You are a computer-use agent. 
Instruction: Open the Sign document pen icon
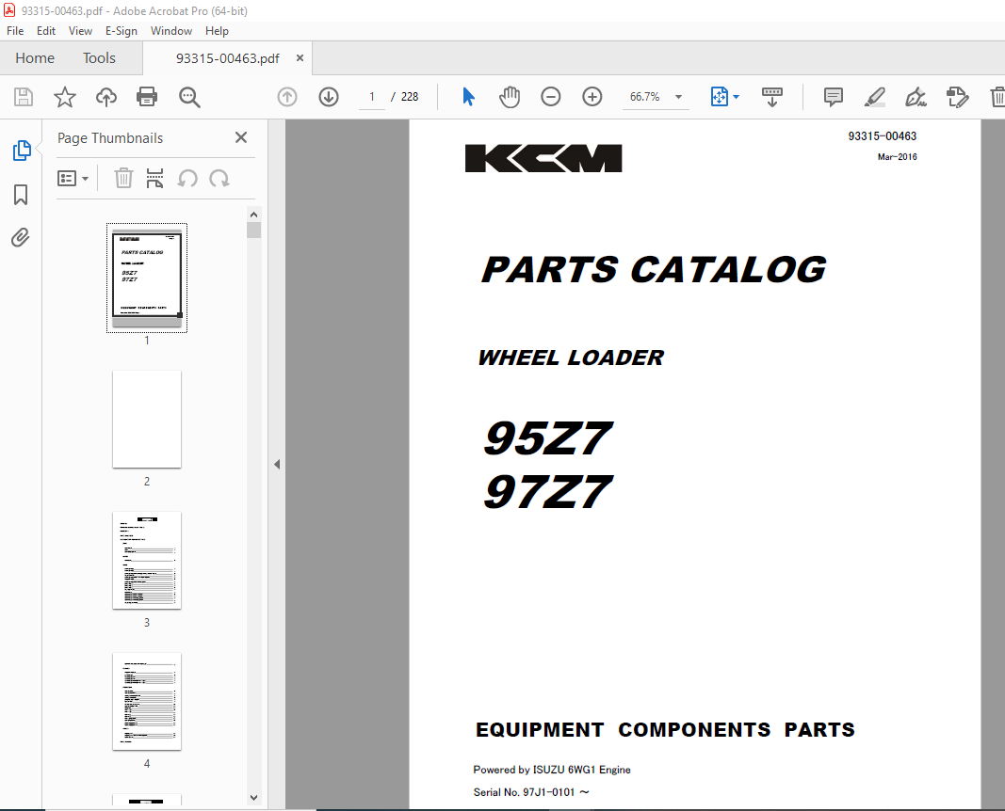(916, 97)
